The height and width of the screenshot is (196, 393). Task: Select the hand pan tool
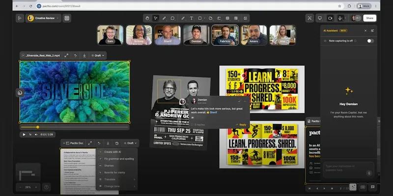pos(147,18)
